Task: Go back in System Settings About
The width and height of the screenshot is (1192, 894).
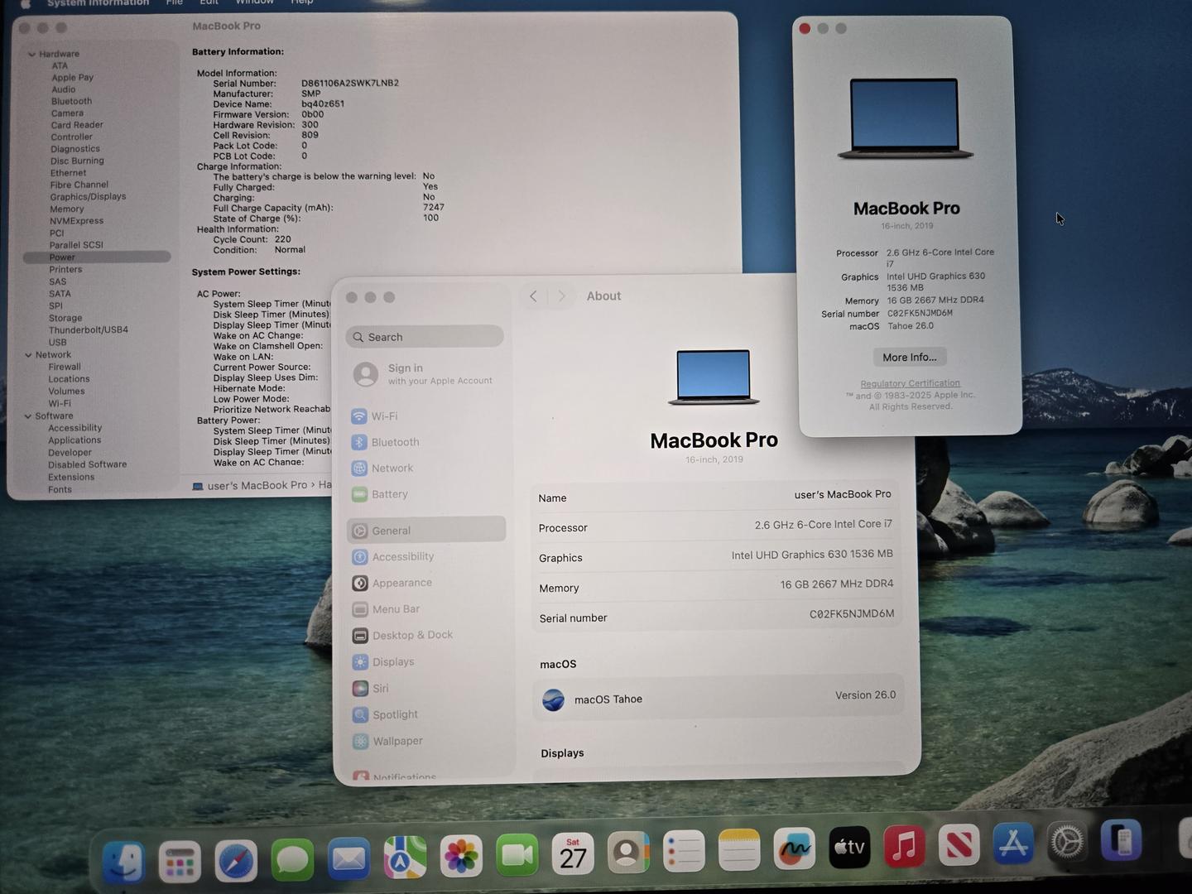Action: pos(534,296)
